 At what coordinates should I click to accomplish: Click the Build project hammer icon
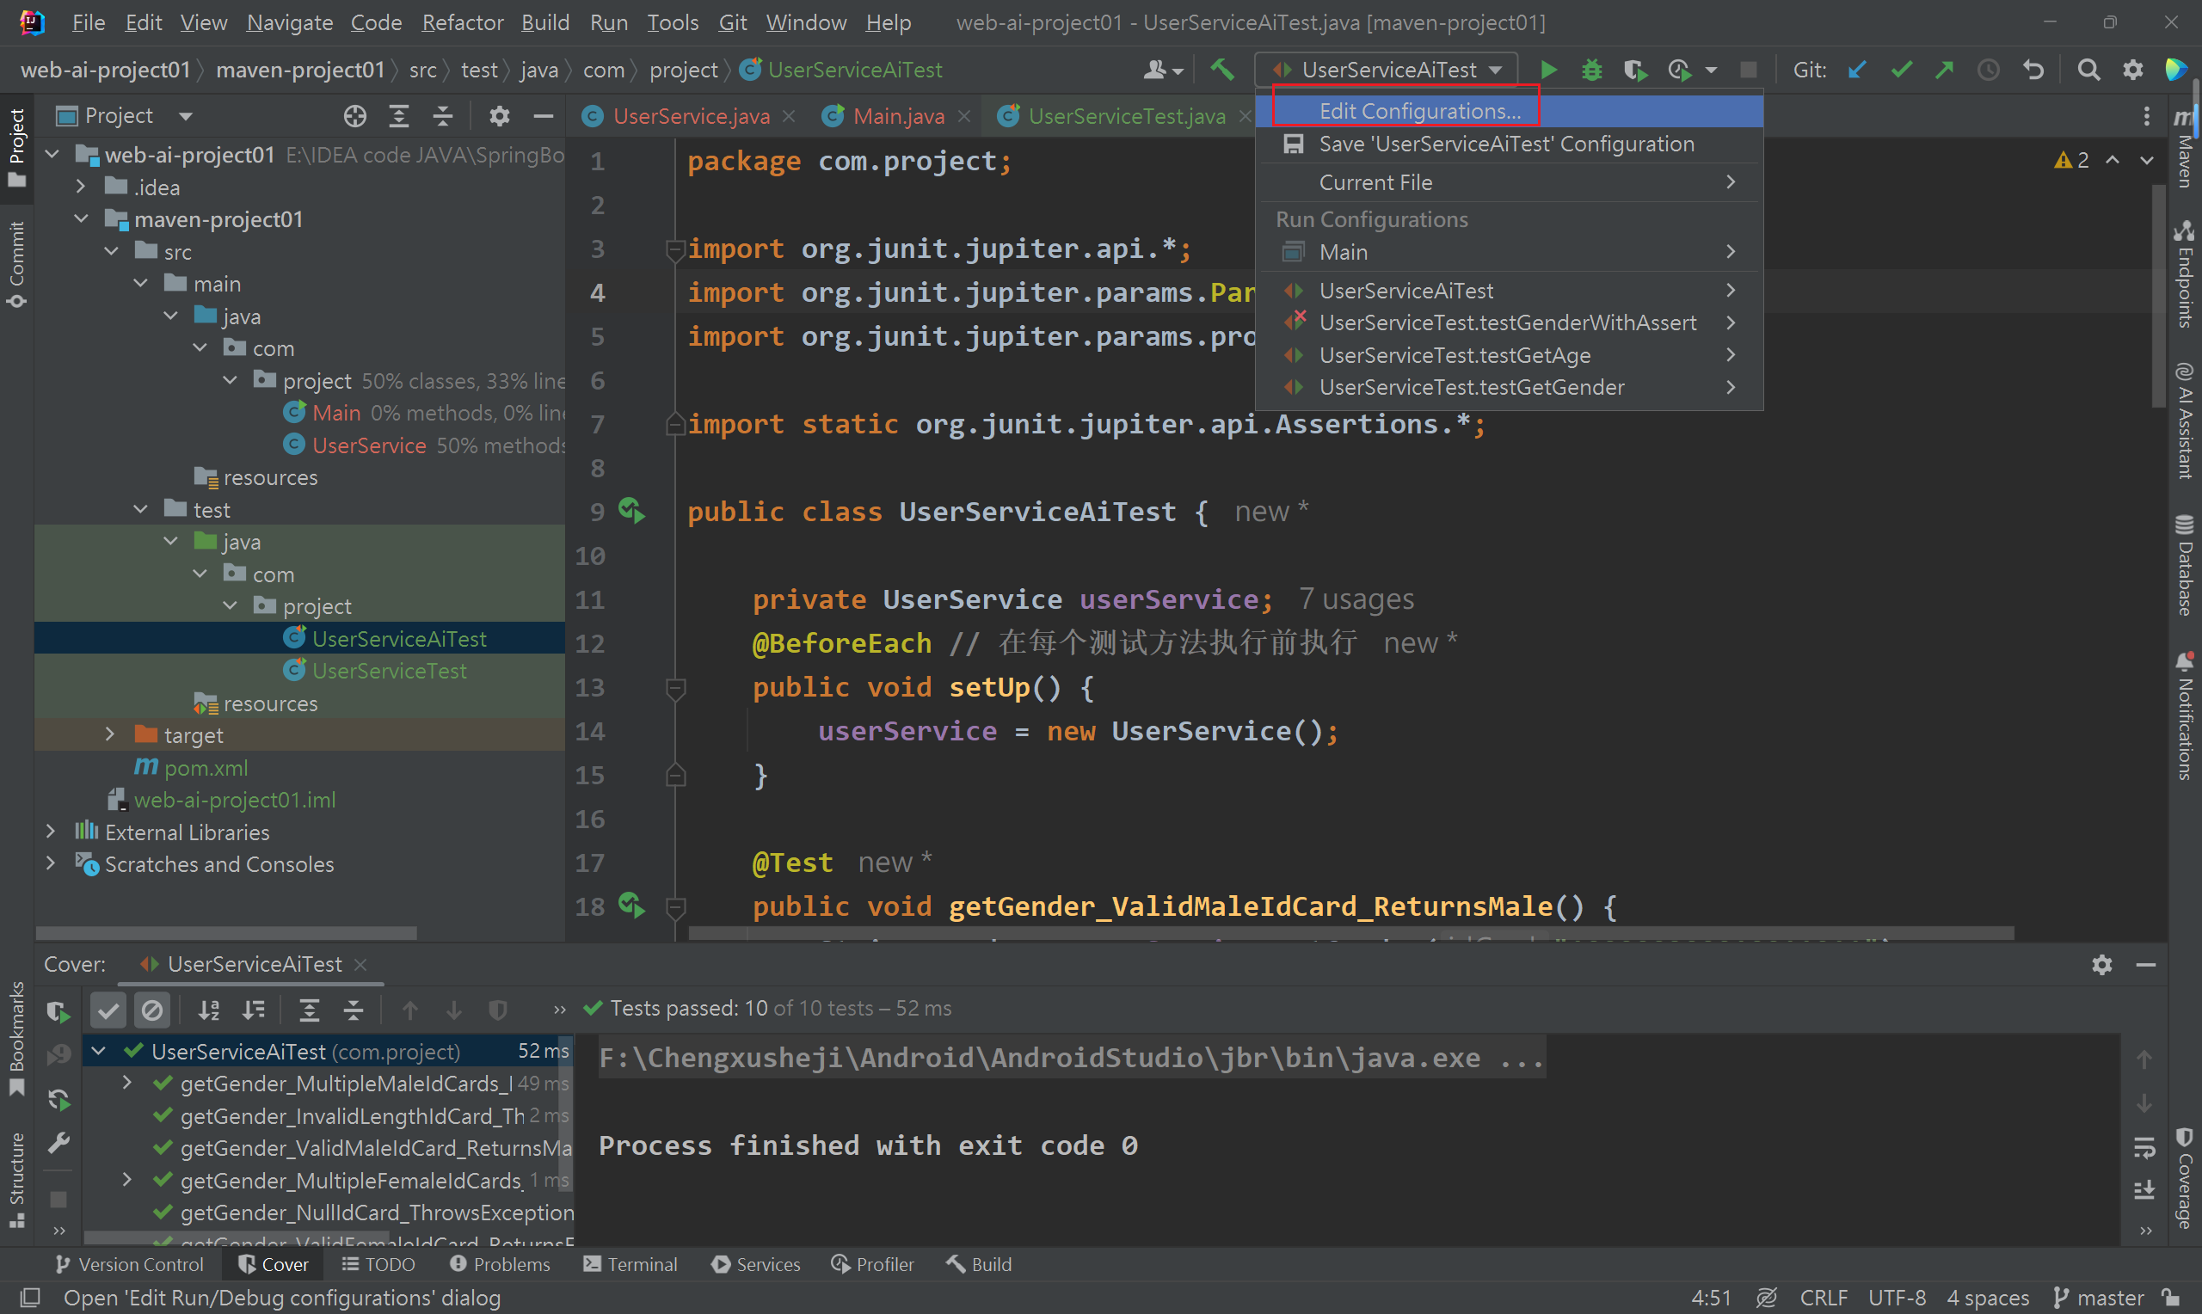coord(1222,69)
